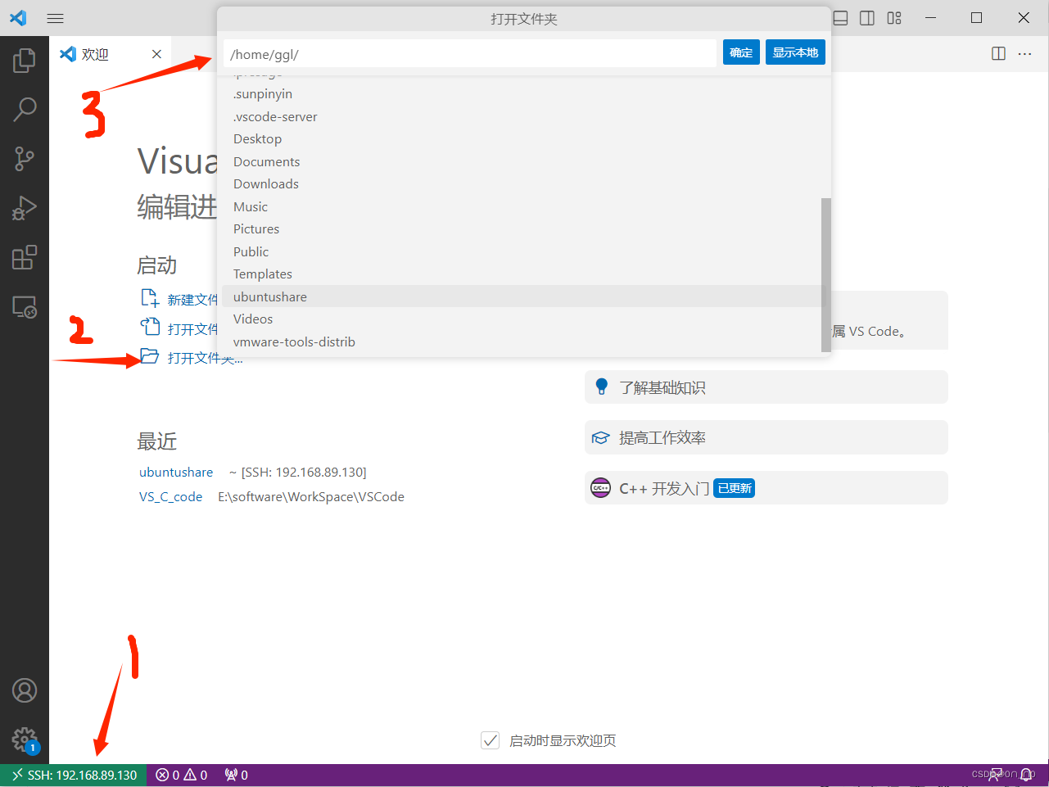This screenshot has height=787, width=1049.
Task: Open the Remote Explorer view
Action: (x=25, y=307)
